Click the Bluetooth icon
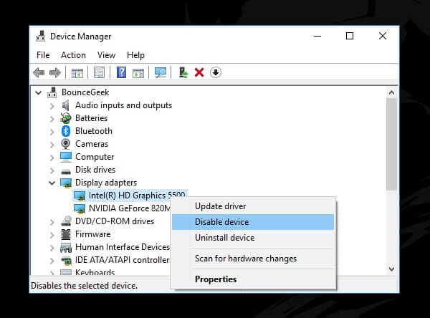The image size is (430, 318). coord(66,131)
